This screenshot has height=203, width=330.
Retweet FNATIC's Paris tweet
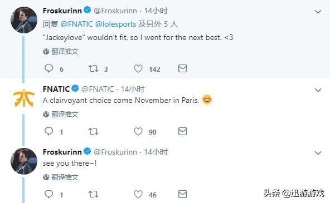click(x=93, y=131)
